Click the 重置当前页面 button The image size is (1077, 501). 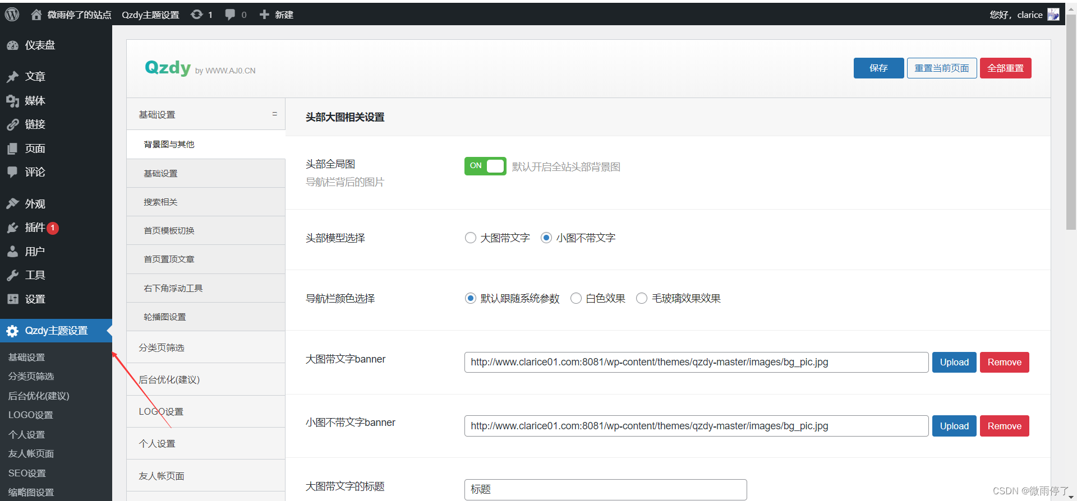point(942,68)
